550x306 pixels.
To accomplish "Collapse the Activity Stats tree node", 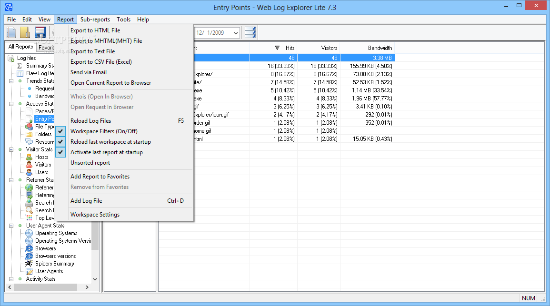I will [x=11, y=279].
